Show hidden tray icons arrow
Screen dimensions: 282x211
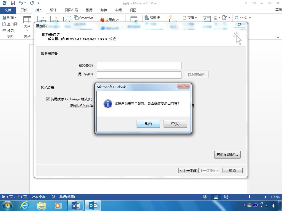[x=267, y=206]
